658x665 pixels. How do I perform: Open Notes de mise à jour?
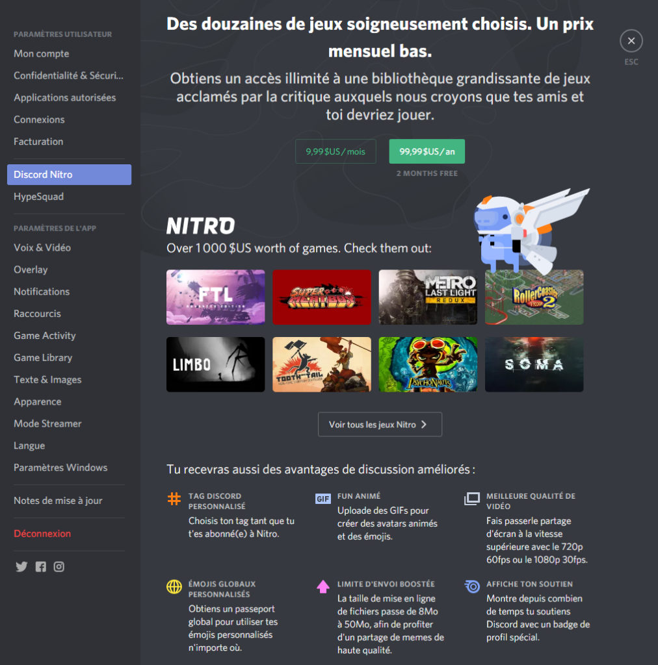58,501
